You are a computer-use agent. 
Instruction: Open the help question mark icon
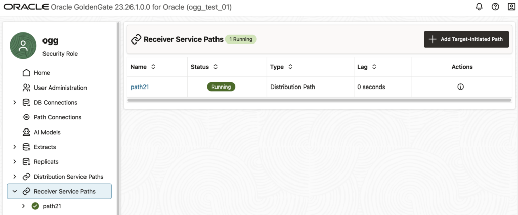(495, 7)
